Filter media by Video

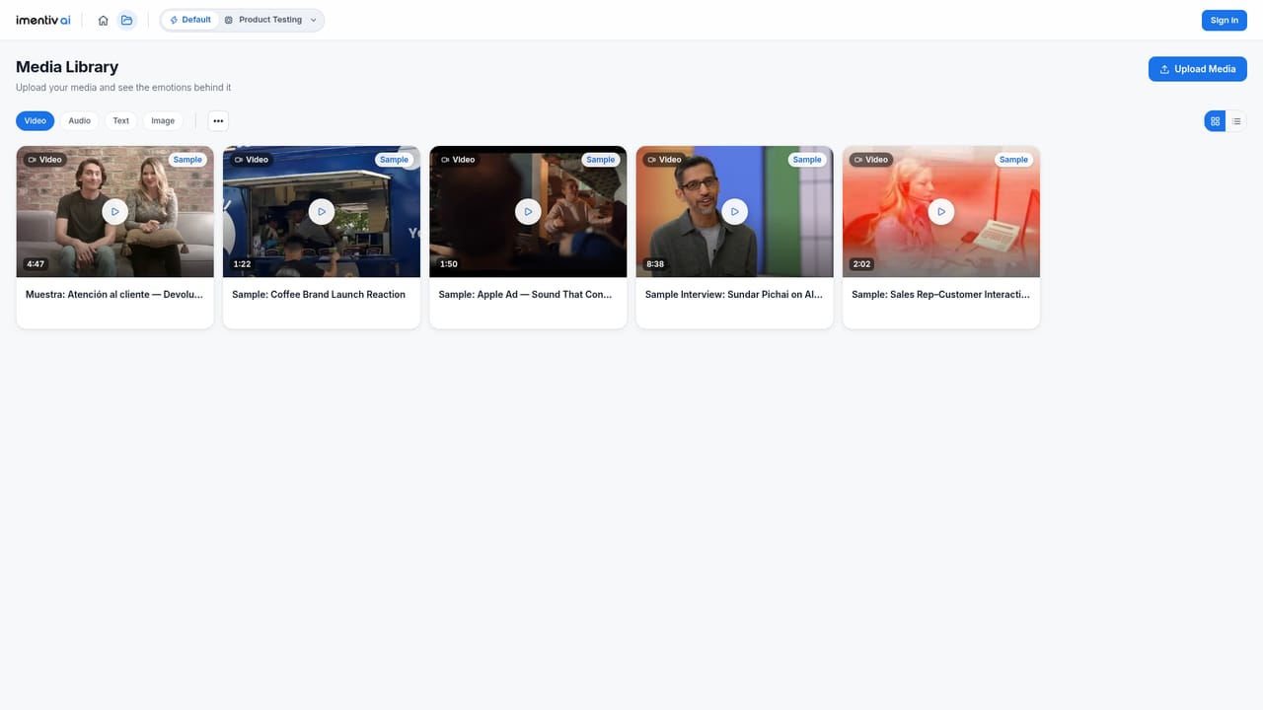point(36,121)
